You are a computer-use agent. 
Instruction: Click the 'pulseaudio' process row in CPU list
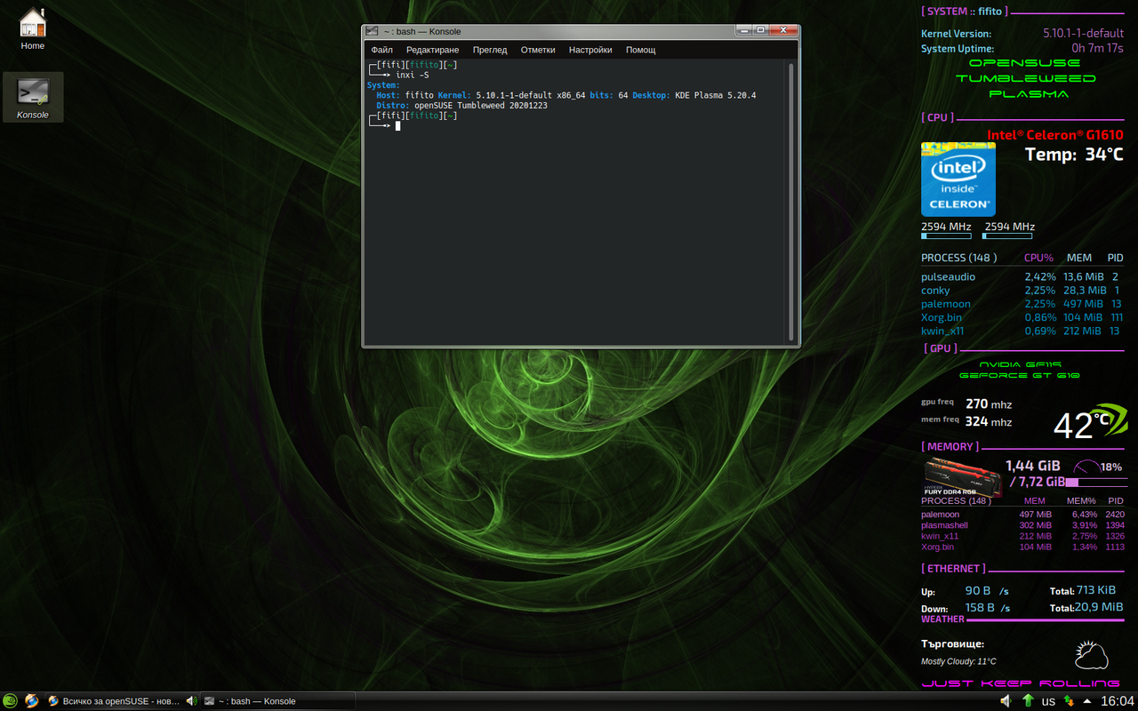[1022, 276]
